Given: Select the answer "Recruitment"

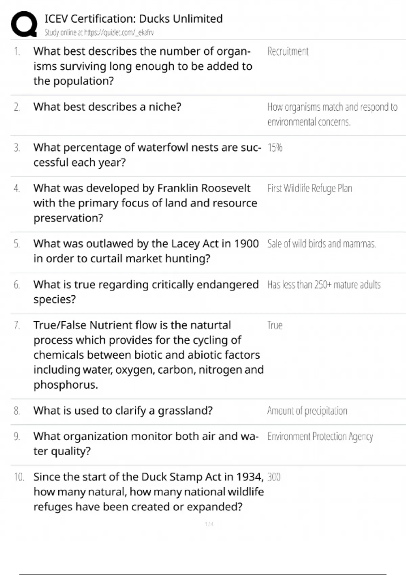Looking at the screenshot, I should click(x=288, y=51).
